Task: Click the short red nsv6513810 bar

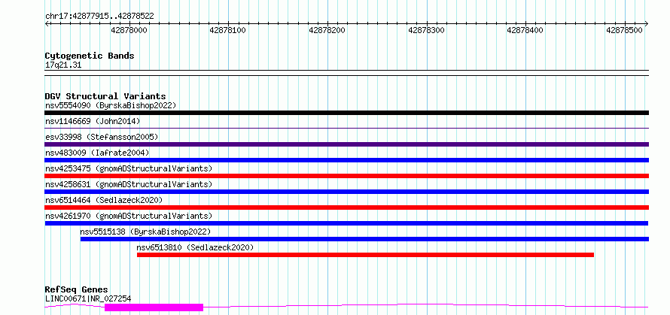Action: pos(365,255)
